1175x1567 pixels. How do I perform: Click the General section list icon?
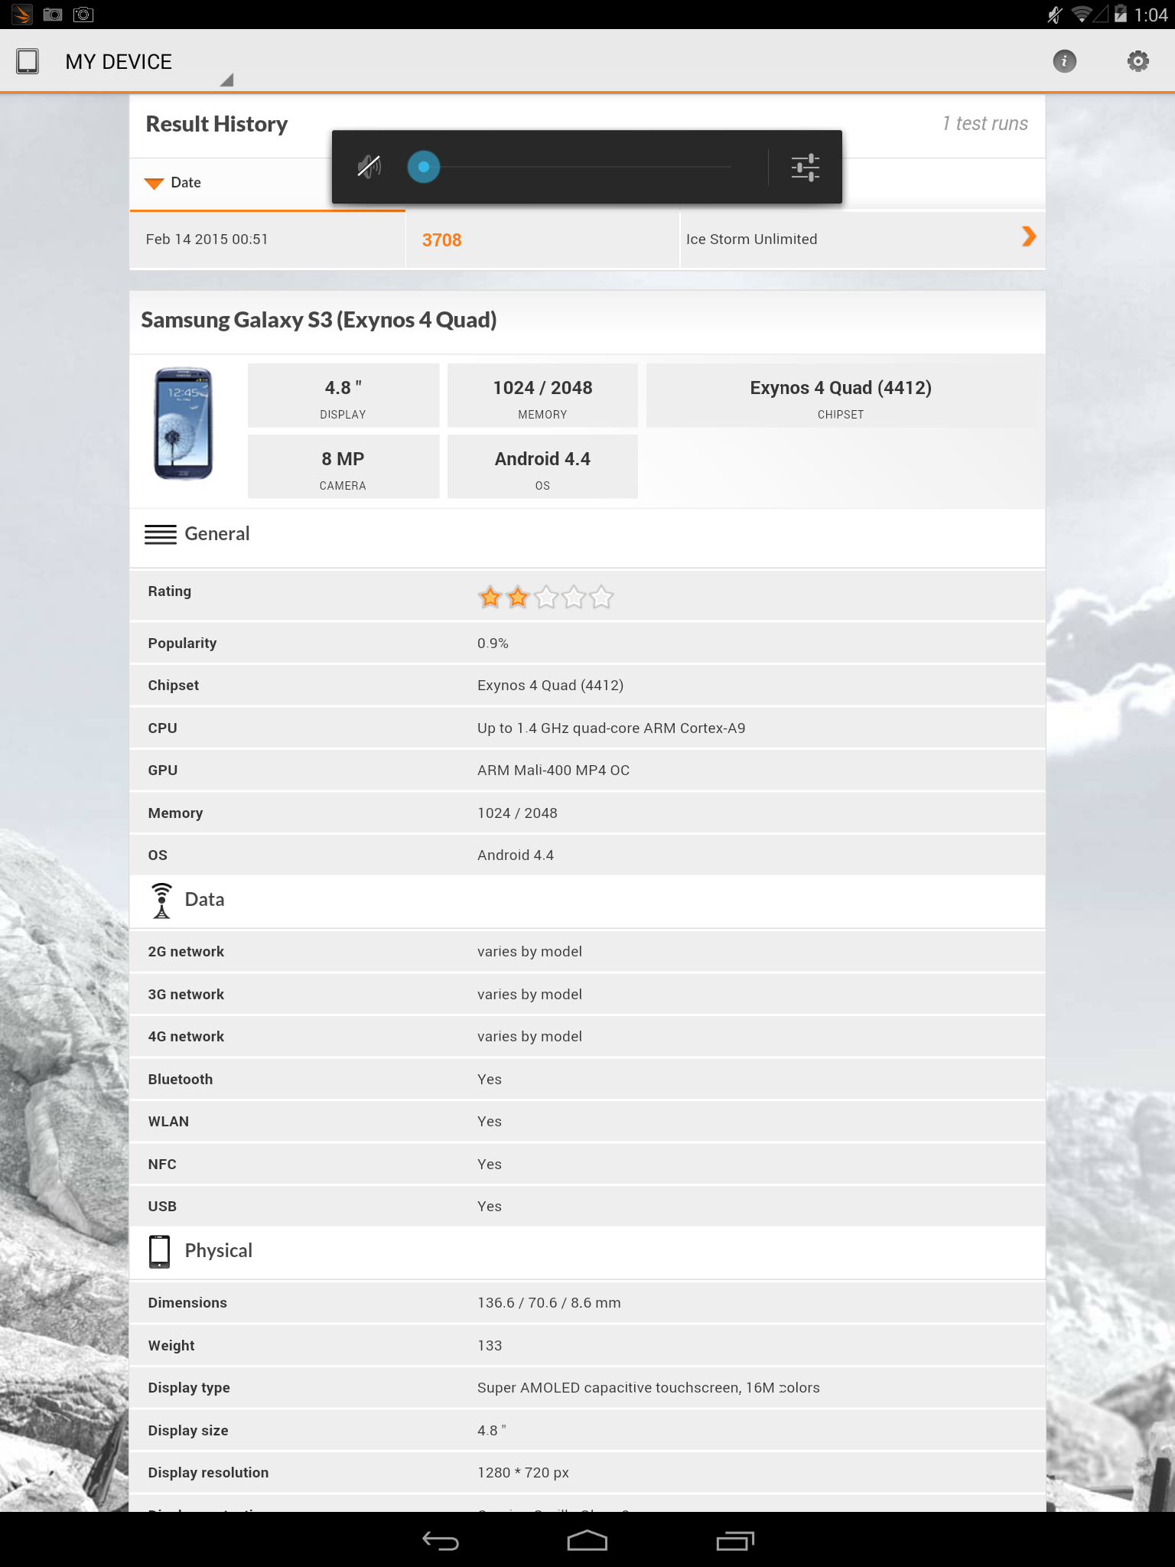(x=161, y=534)
